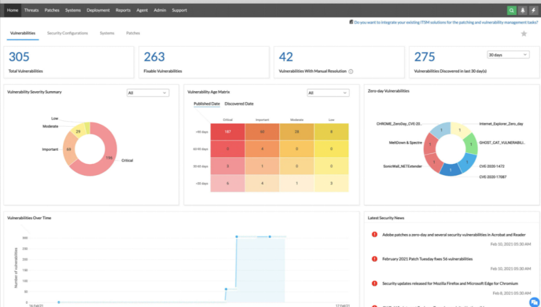Viewport: 541px width, 307px height.
Task: Click the Critical label on severity chart
Action: pos(127,161)
